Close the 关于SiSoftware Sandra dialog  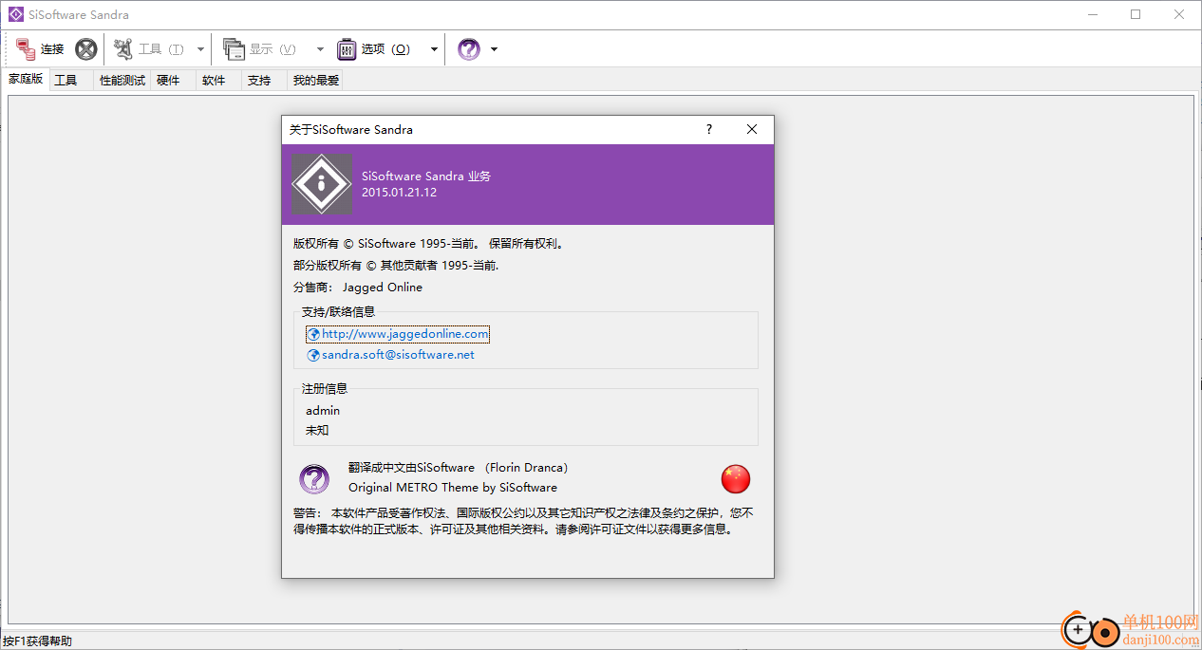(x=752, y=130)
